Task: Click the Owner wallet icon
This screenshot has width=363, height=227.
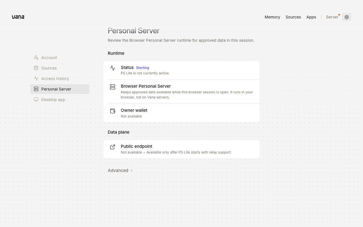Action: (113, 111)
